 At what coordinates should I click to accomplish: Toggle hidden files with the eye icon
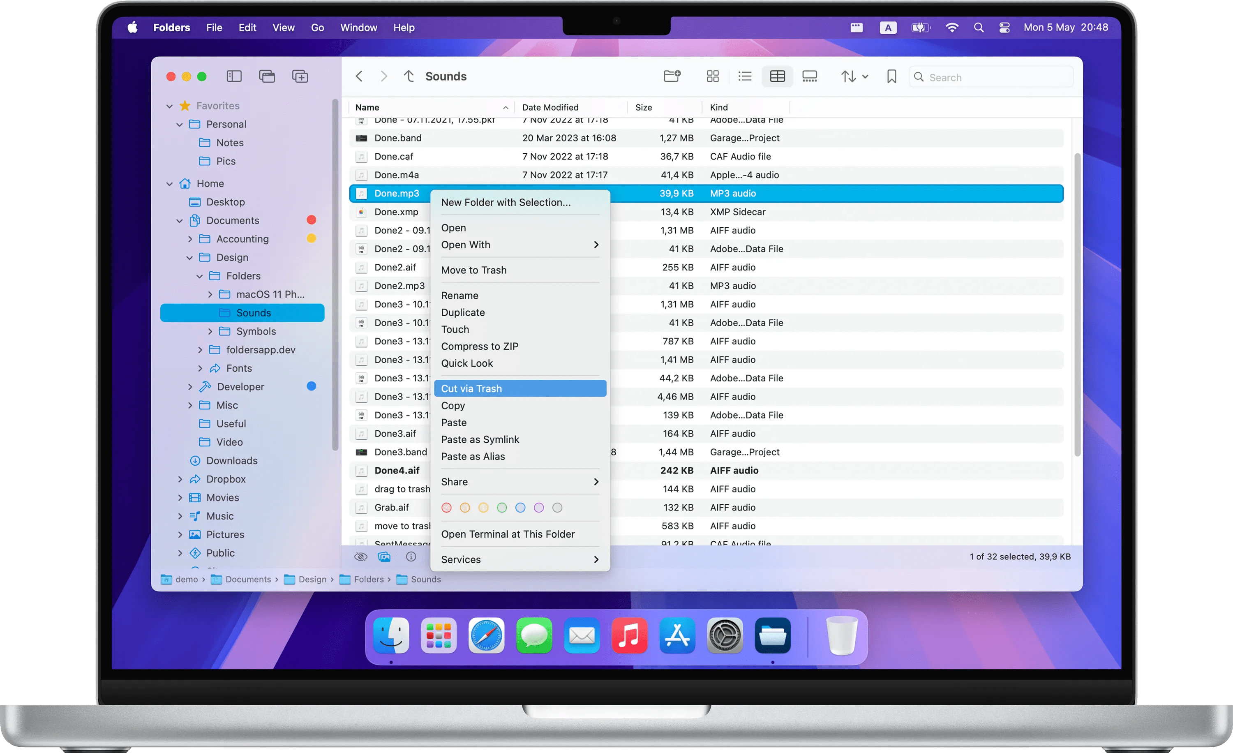click(360, 557)
